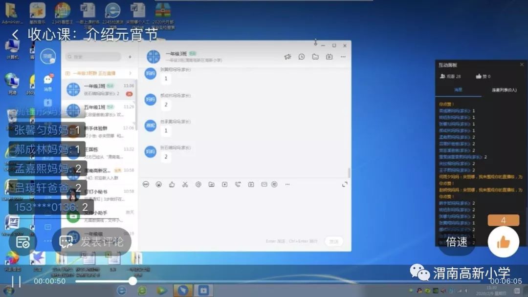528x297 pixels.
Task: Expand the 一年级3班群 正在直播 banner
Action: point(99,73)
